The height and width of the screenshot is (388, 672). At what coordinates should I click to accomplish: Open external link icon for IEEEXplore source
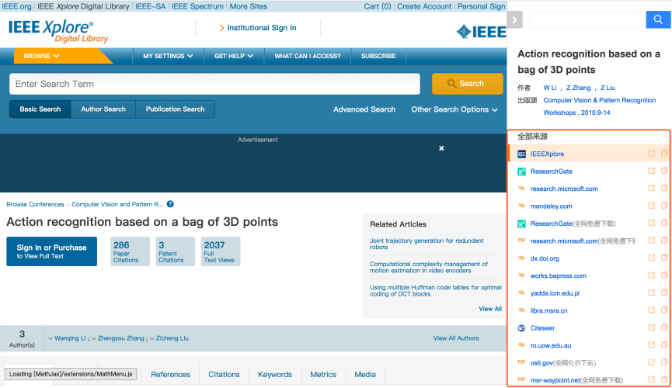[652, 154]
